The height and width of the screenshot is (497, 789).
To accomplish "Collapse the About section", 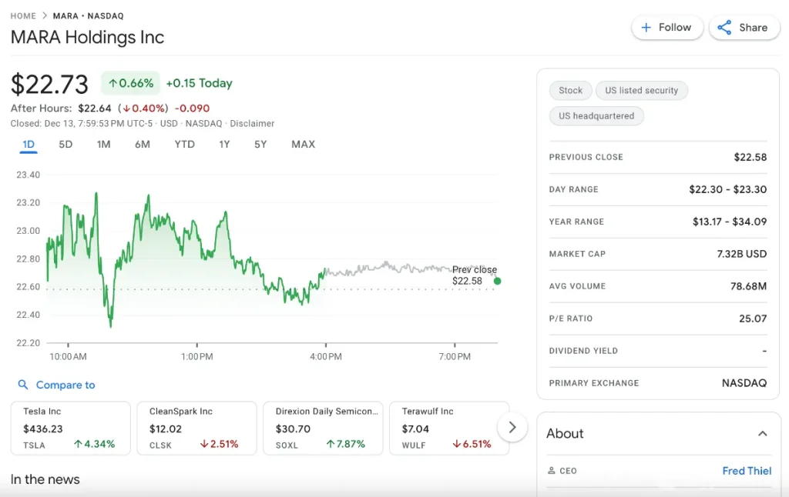I will coord(763,434).
